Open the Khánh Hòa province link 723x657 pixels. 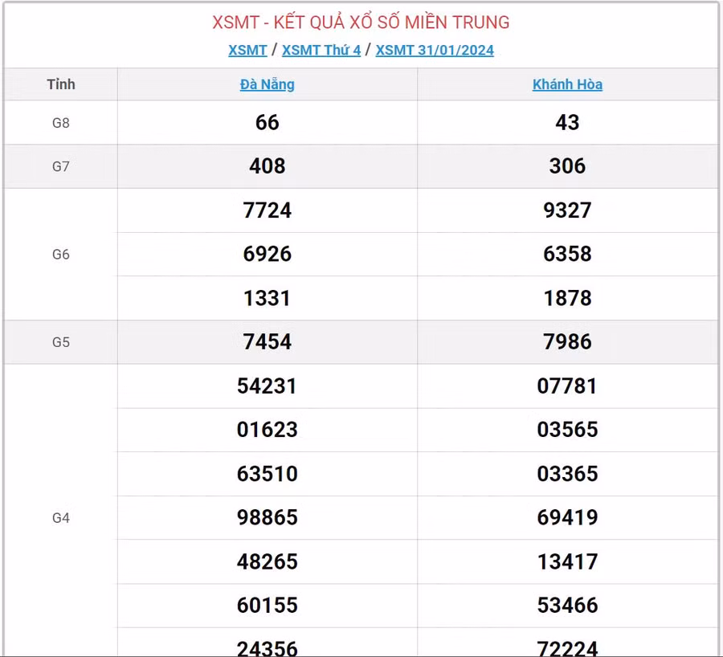(567, 84)
